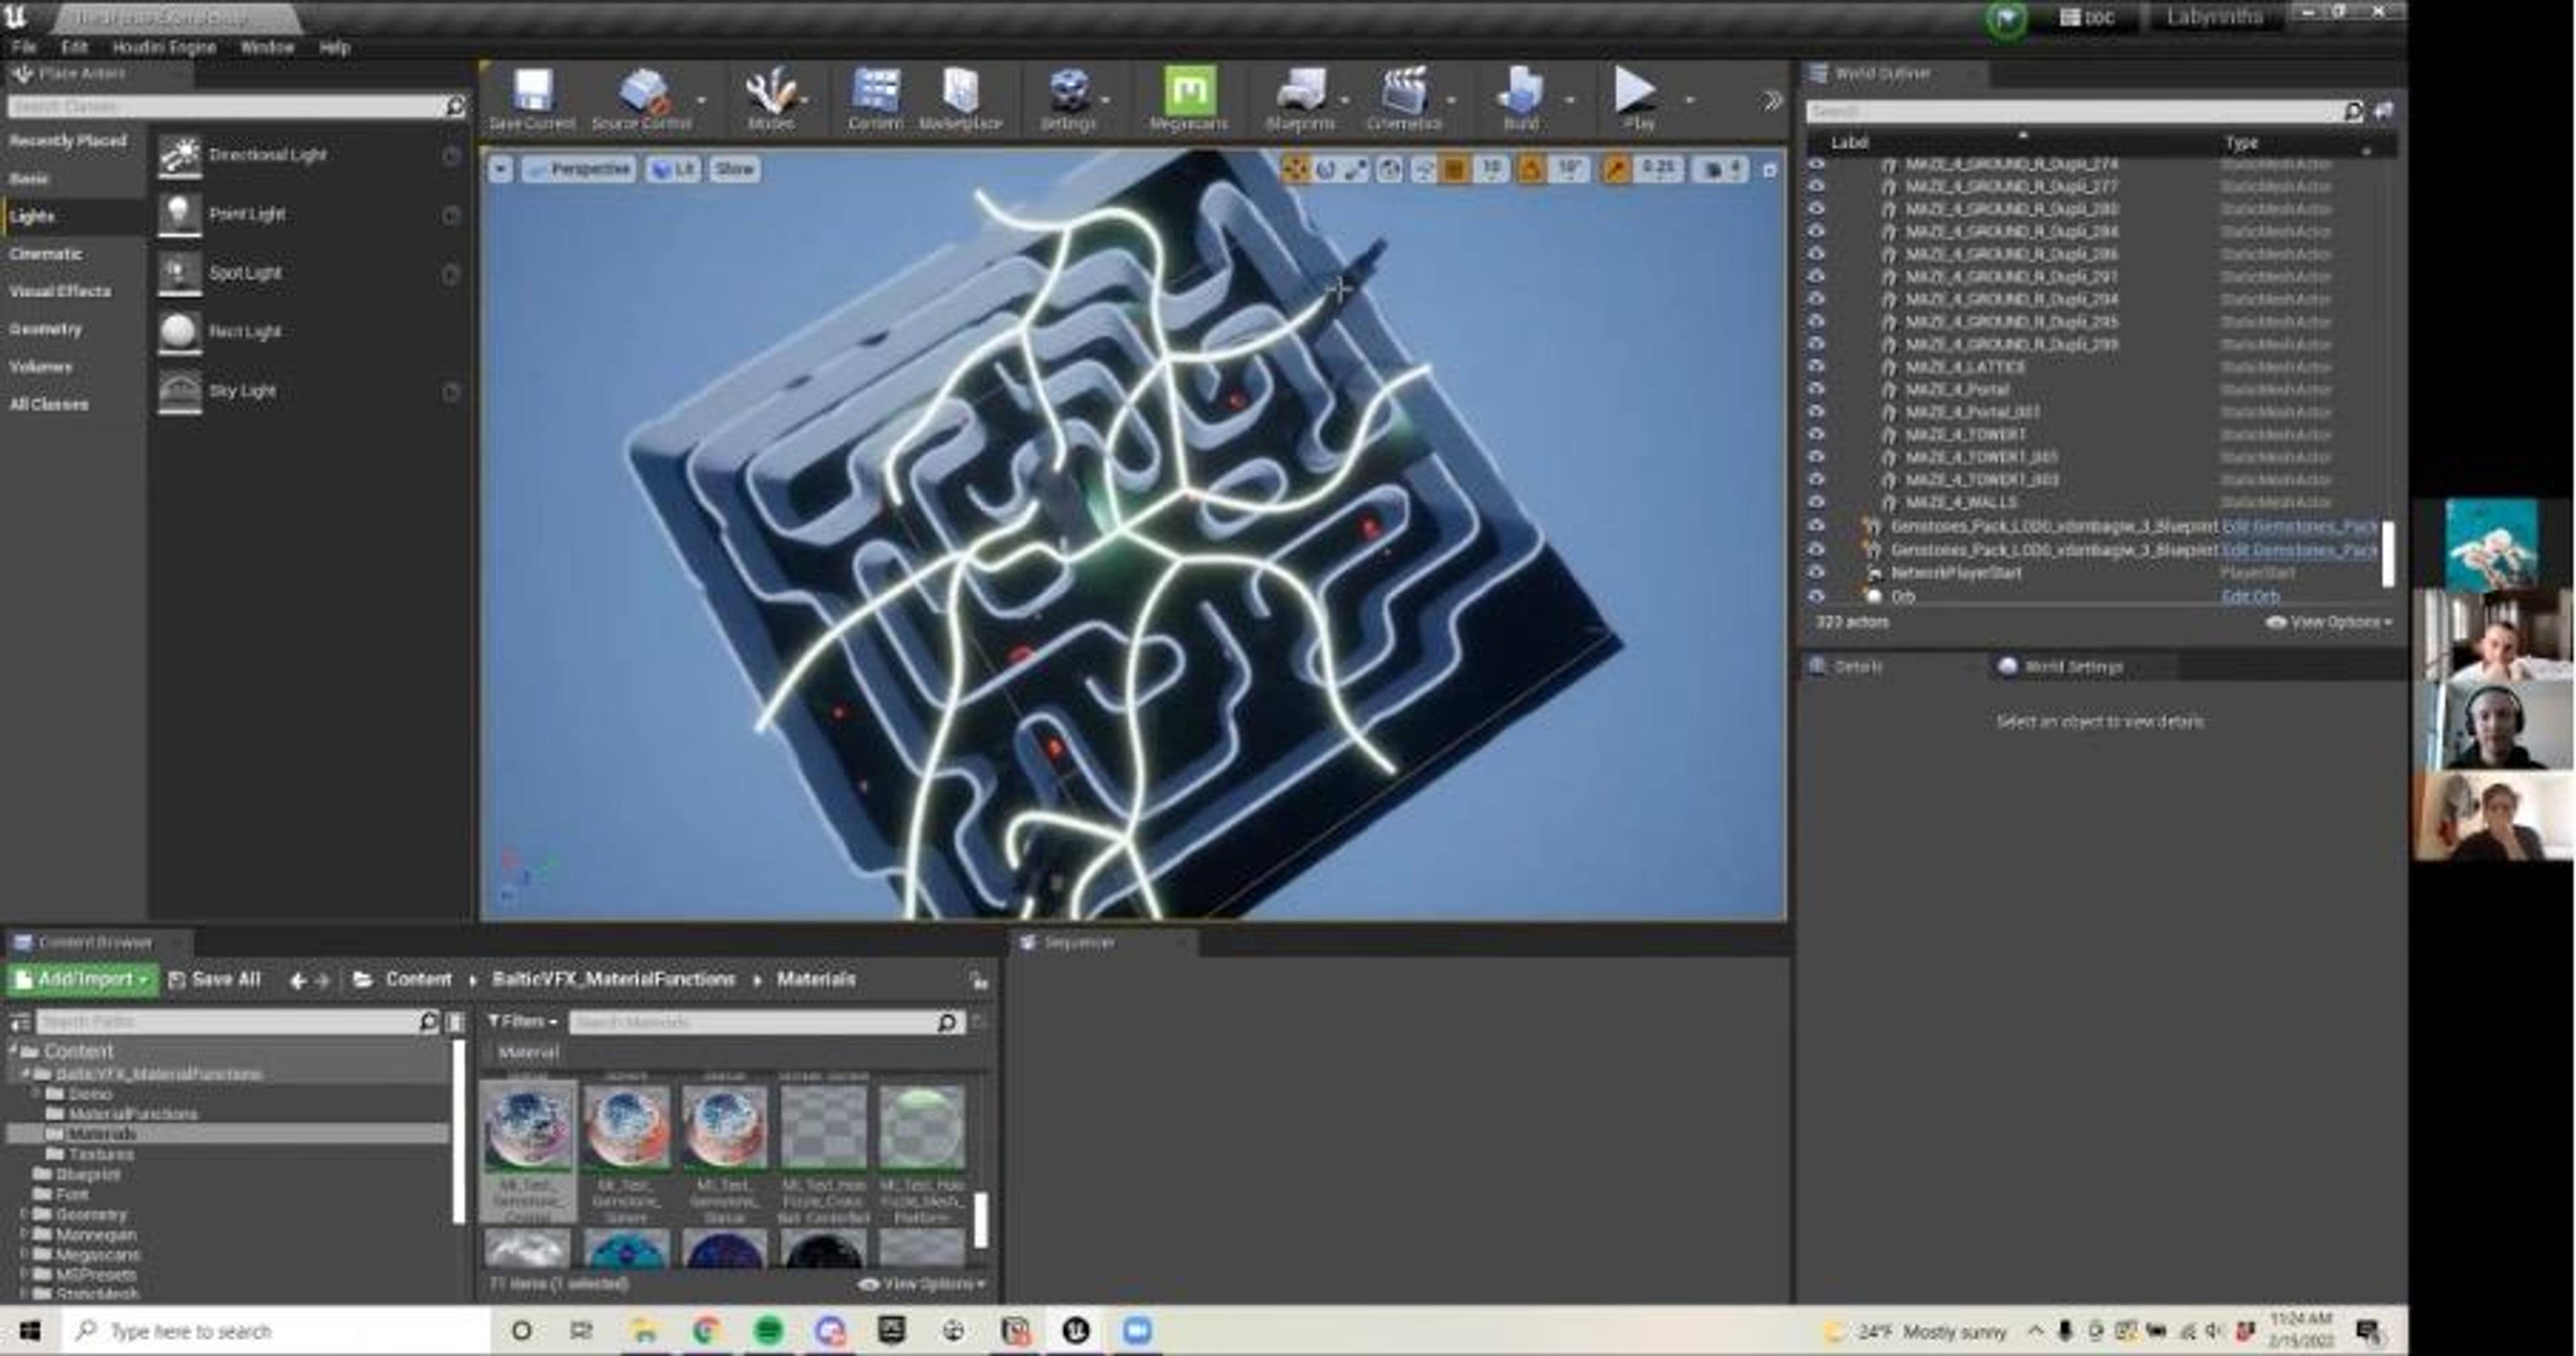Select the rotate gizmo tool in viewport
Screen dimensions: 2576x1356
coord(1326,170)
